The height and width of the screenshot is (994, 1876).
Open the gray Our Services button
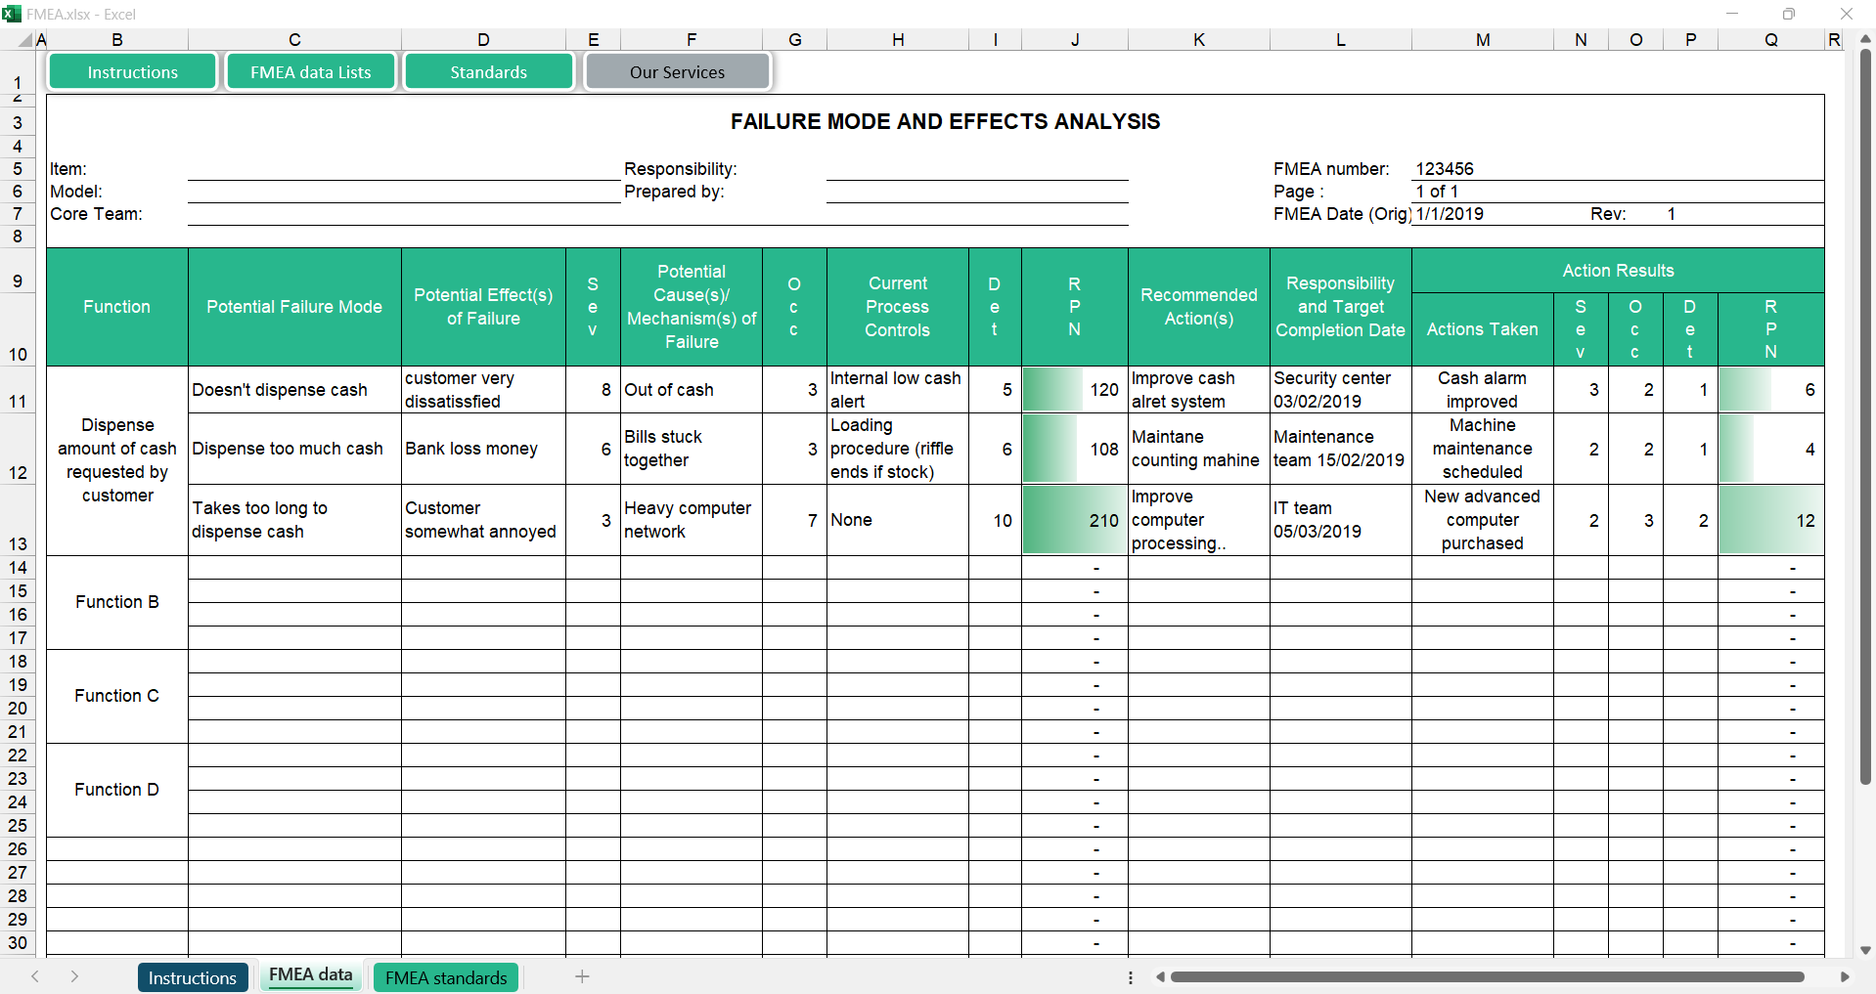(677, 72)
